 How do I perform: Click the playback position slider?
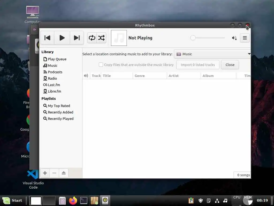(207, 38)
